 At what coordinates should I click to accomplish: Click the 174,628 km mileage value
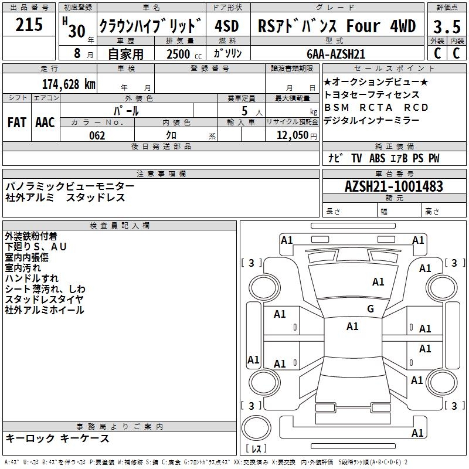(x=68, y=84)
